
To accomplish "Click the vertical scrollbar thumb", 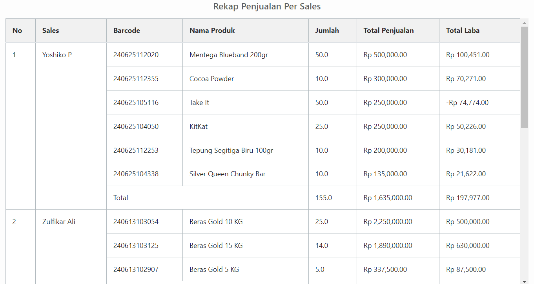I will pos(524,77).
